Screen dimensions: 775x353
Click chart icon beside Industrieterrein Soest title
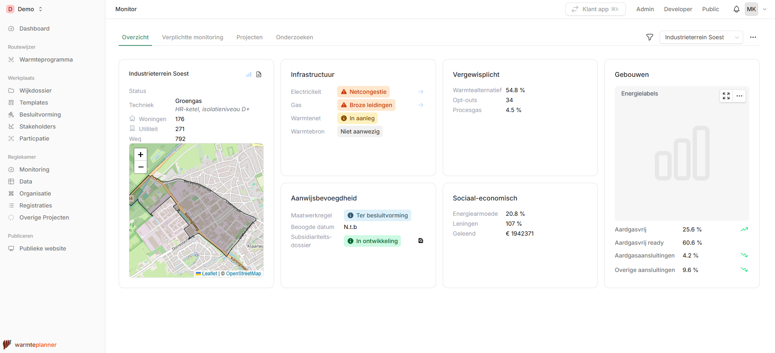[x=249, y=74]
